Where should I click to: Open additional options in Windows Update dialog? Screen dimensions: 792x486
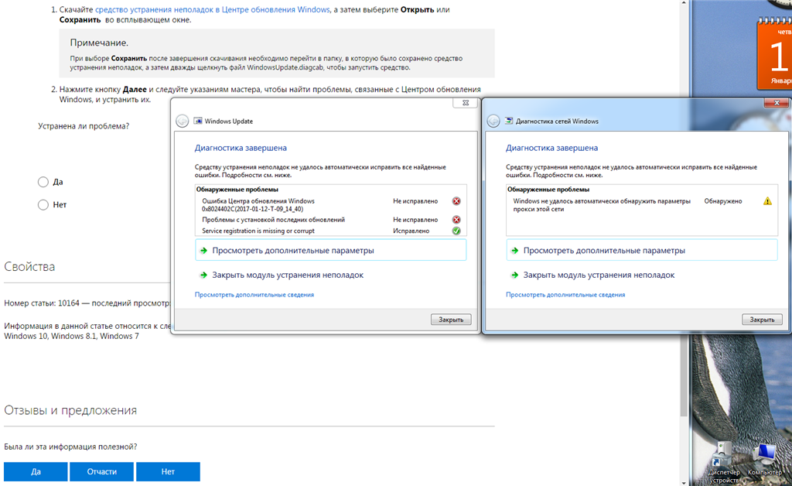tap(330, 251)
